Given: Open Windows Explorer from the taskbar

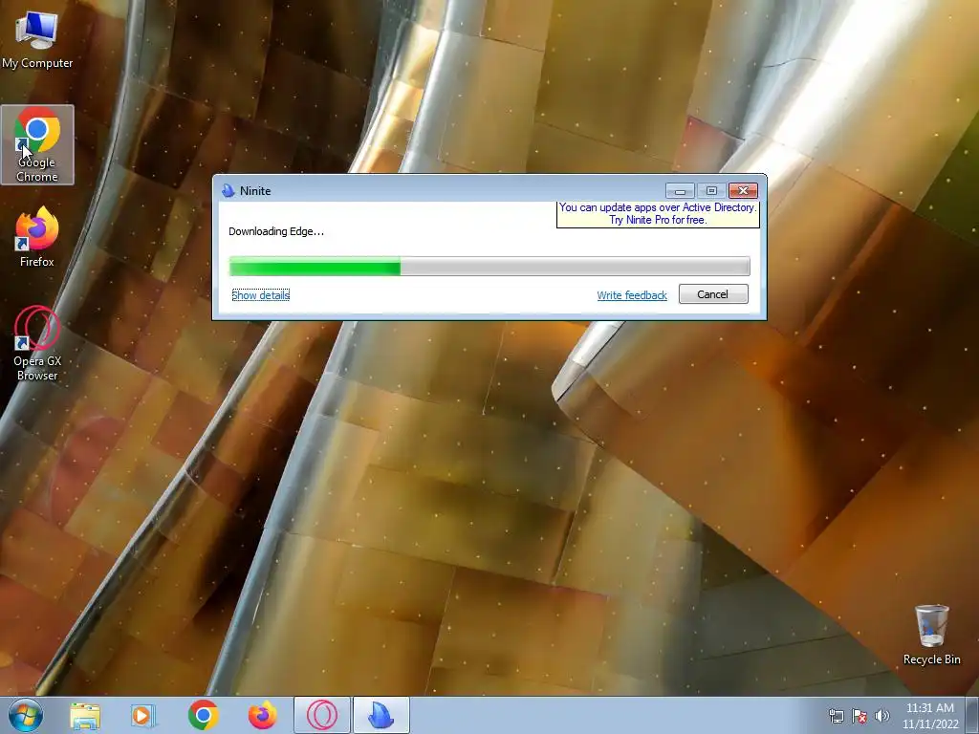Looking at the screenshot, I should click(85, 715).
